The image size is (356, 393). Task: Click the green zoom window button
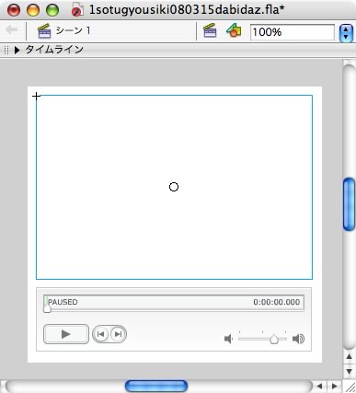52,10
